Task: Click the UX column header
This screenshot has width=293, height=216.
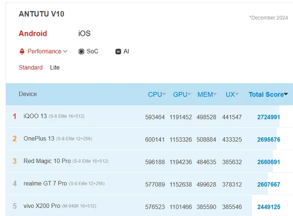Action: tap(230, 94)
